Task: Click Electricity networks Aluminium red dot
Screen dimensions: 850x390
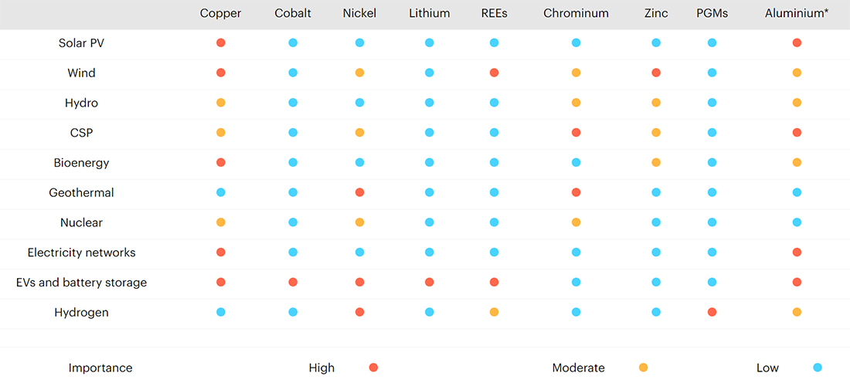Action: point(797,252)
